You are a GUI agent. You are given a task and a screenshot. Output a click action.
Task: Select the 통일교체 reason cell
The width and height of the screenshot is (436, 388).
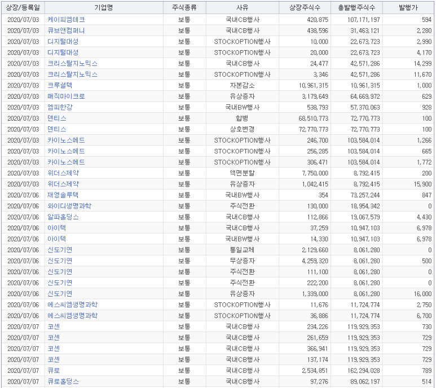(x=242, y=250)
